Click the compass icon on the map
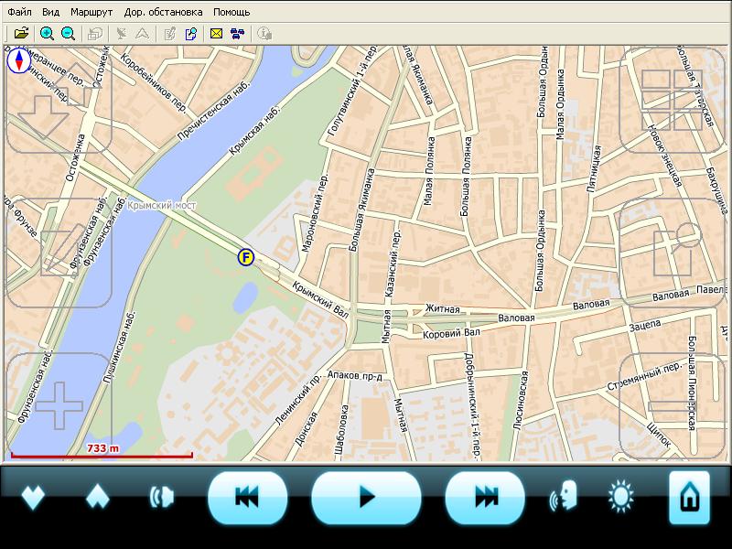This screenshot has height=549, width=732. pyautogui.click(x=18, y=61)
